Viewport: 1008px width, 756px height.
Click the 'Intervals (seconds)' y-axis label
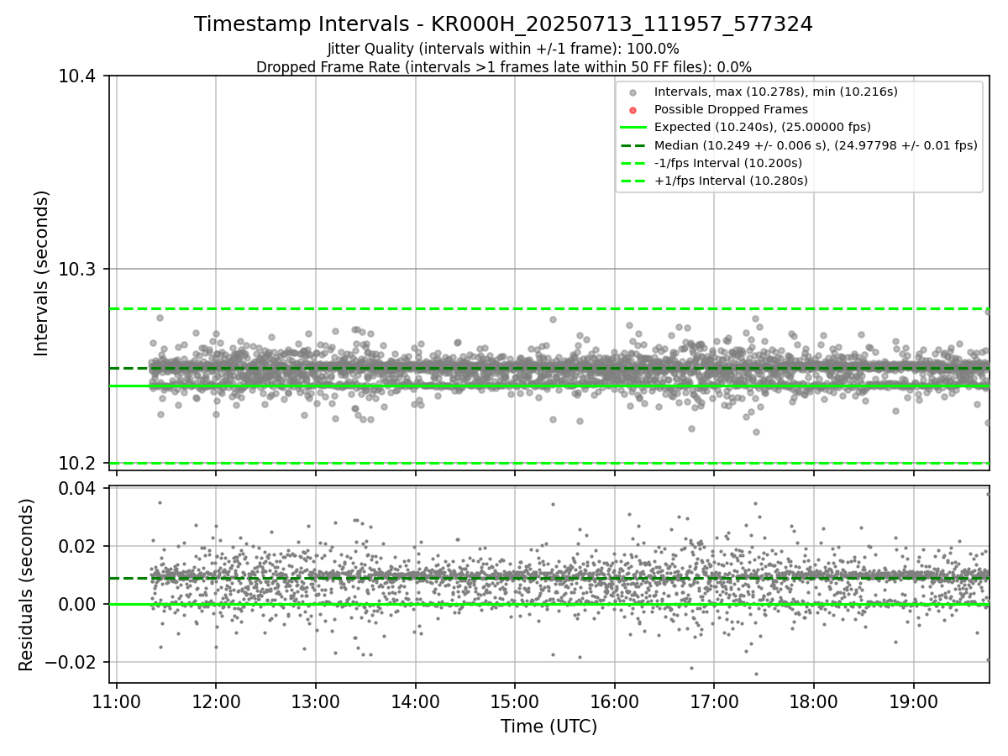pyautogui.click(x=42, y=273)
